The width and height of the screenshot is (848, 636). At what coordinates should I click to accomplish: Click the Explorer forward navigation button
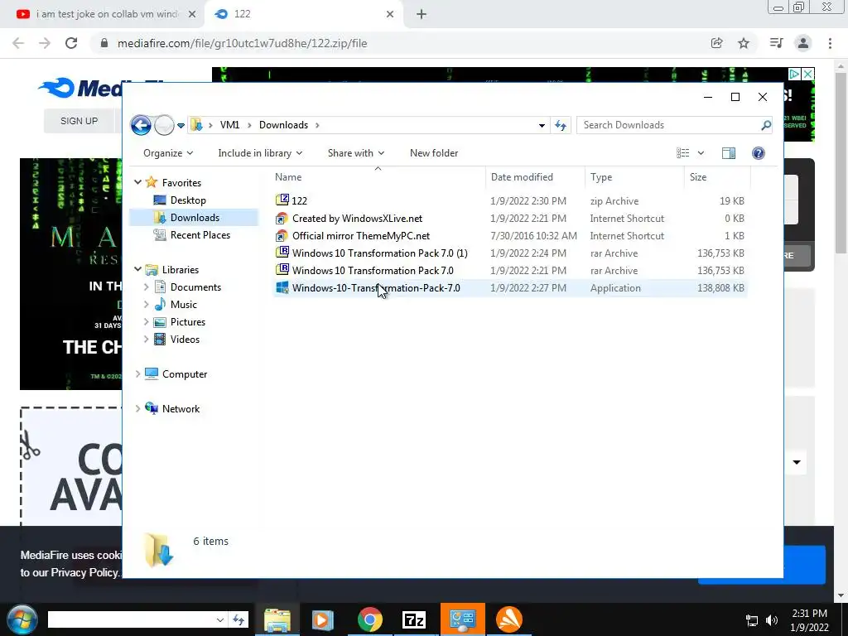(x=164, y=126)
